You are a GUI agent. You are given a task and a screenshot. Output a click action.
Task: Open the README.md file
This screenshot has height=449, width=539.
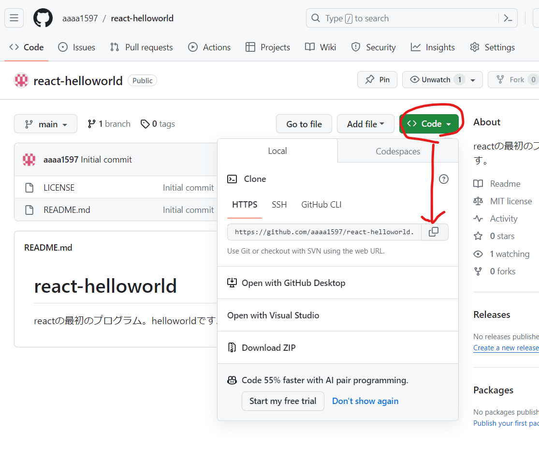(x=67, y=210)
